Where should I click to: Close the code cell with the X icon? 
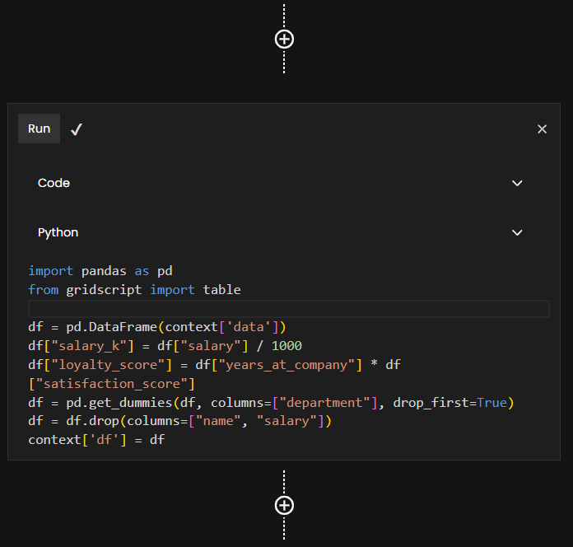(x=542, y=129)
